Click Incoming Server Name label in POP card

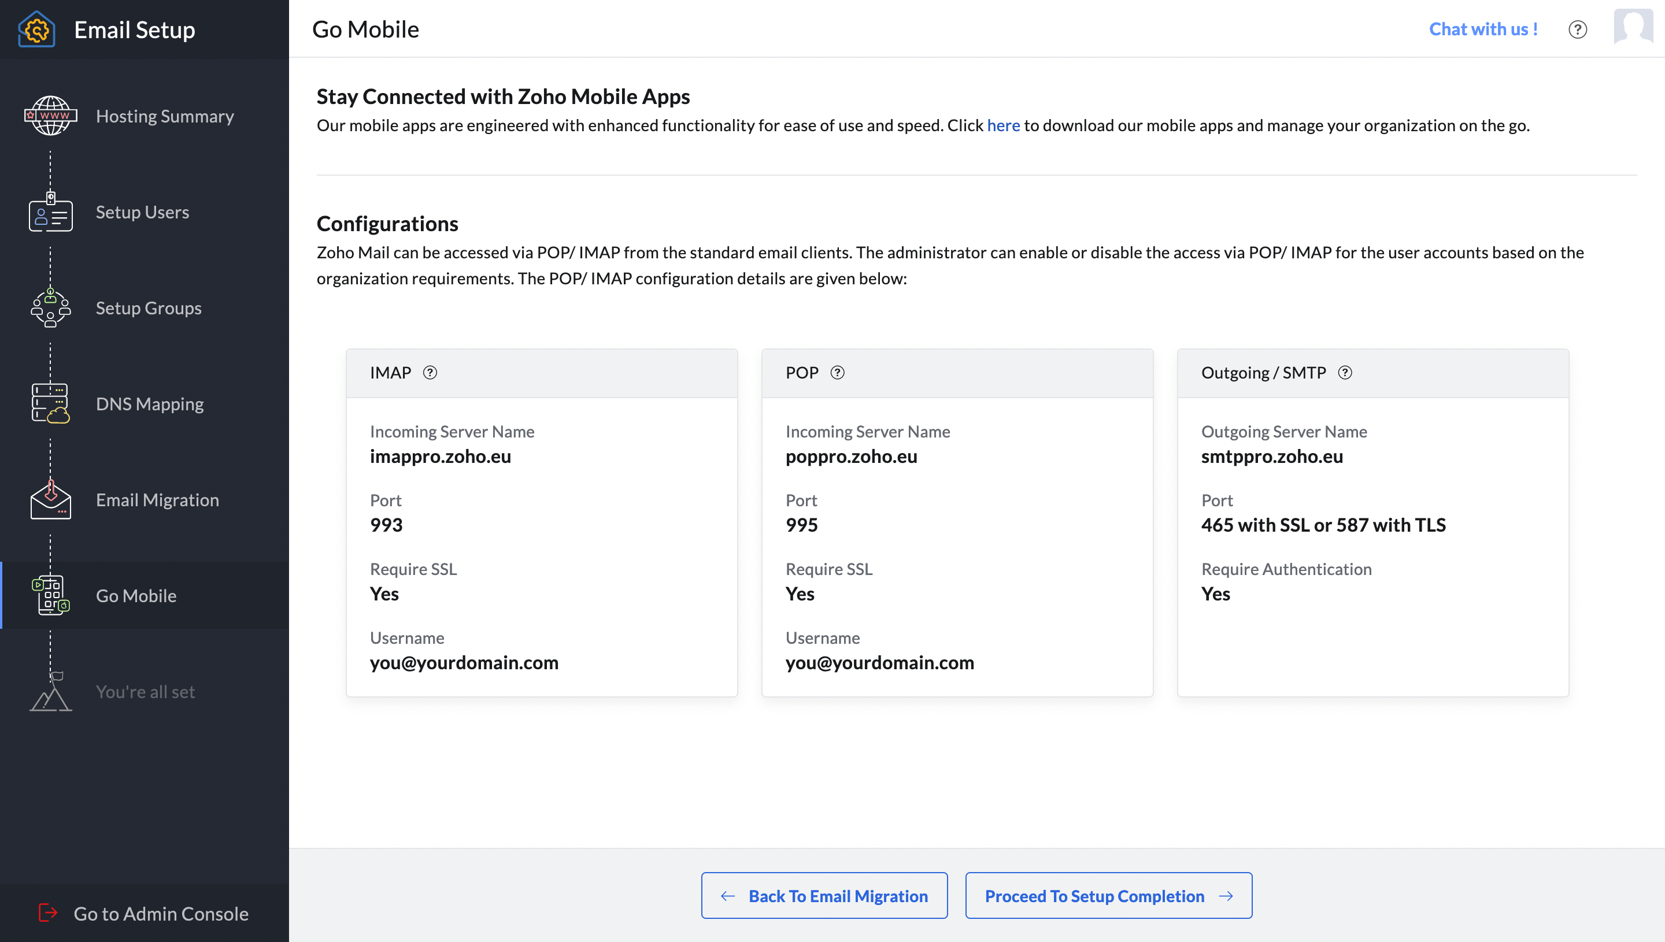(x=868, y=432)
